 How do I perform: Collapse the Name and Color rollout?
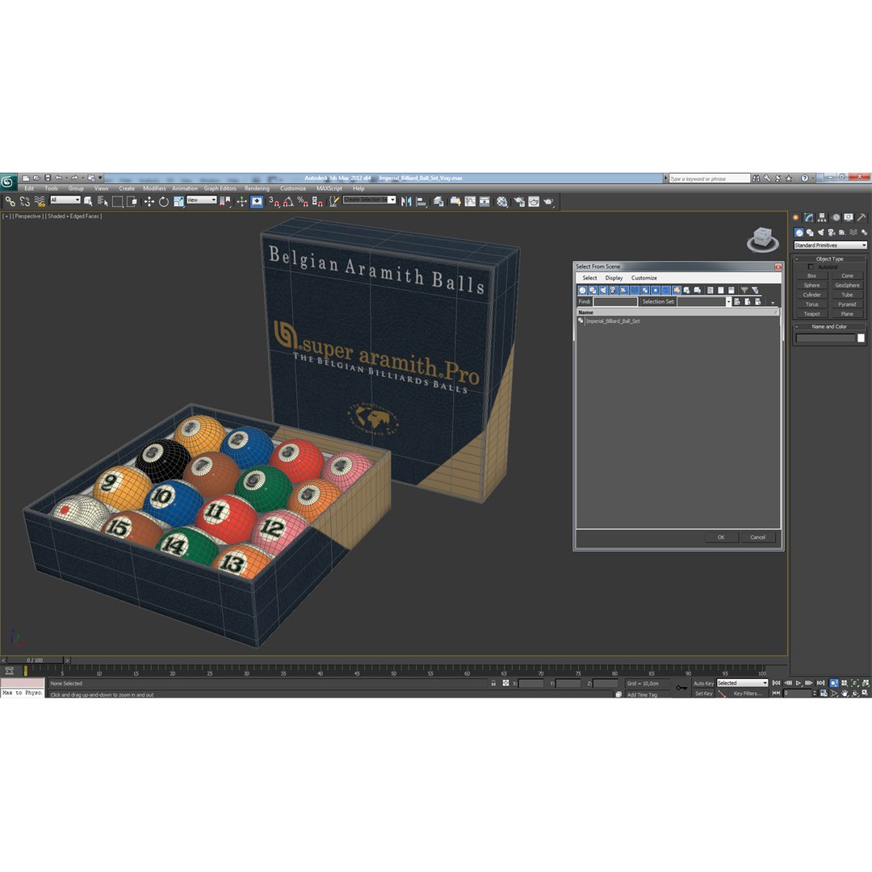pyautogui.click(x=829, y=326)
